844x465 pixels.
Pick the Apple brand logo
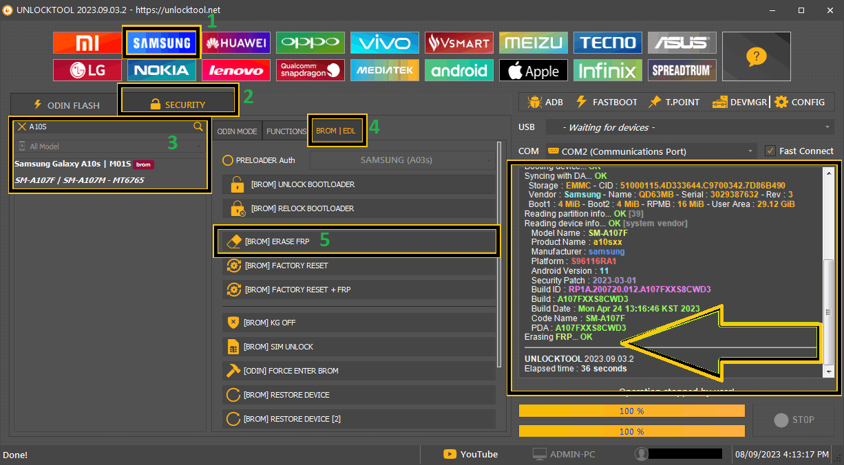pyautogui.click(x=533, y=70)
